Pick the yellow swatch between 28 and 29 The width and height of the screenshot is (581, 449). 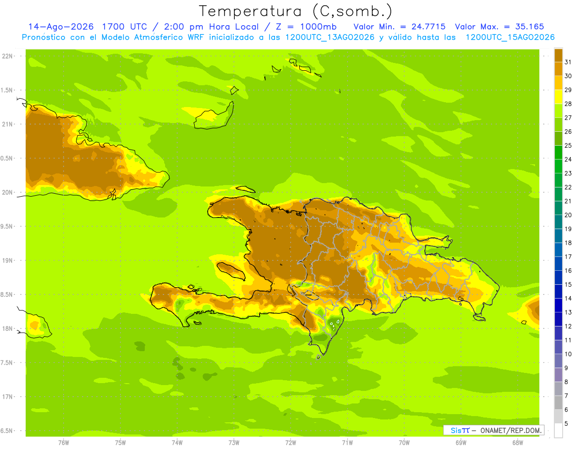point(558,97)
